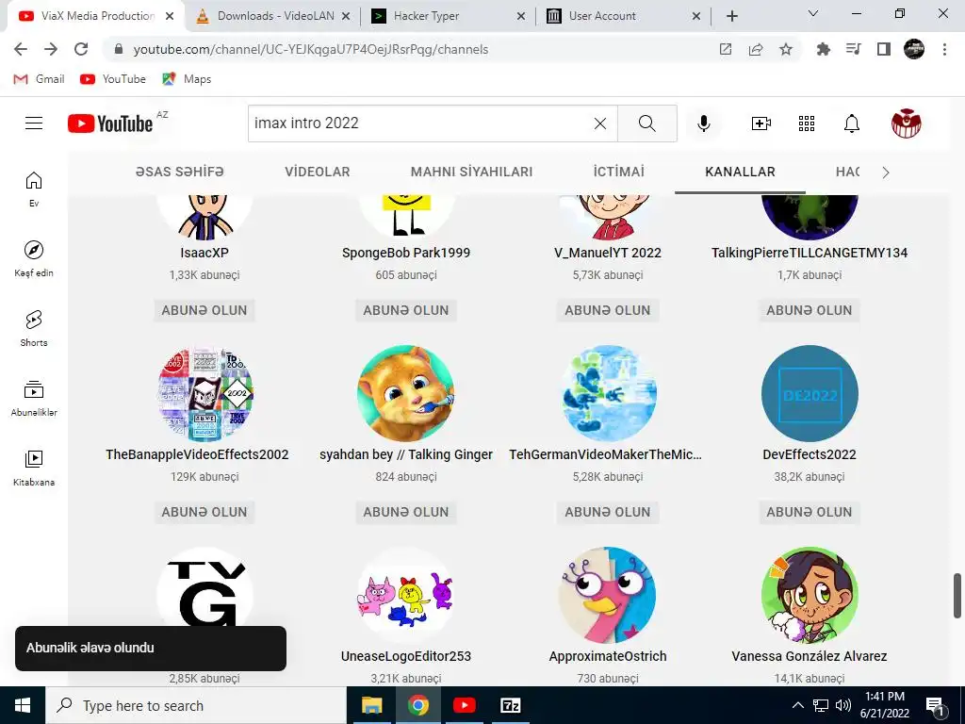Viewport: 965px width, 724px height.
Task: Open Shorts in the sidebar
Action: click(34, 328)
